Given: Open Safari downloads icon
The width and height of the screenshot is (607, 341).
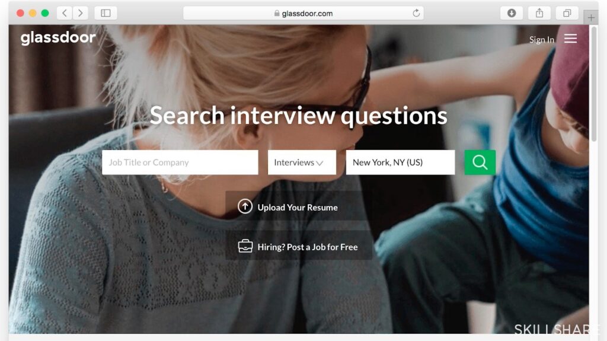Looking at the screenshot, I should [512, 13].
